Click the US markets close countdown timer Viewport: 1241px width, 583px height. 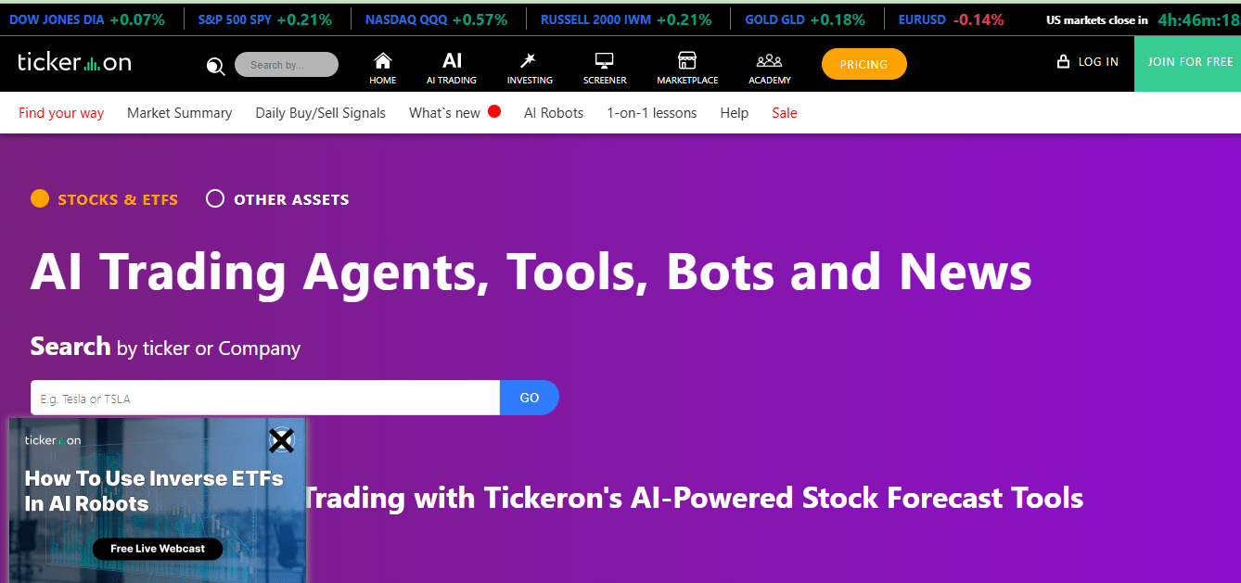[x=1198, y=19]
